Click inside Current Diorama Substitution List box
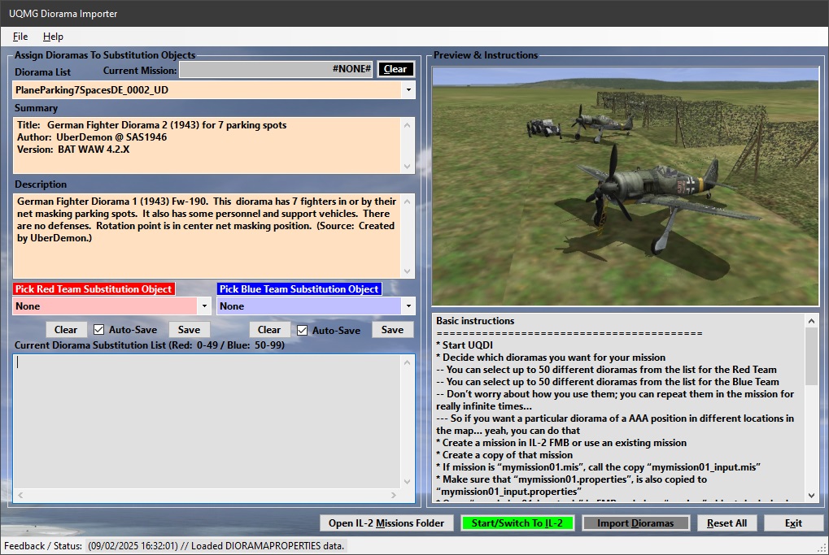This screenshot has width=829, height=555. [x=207, y=422]
